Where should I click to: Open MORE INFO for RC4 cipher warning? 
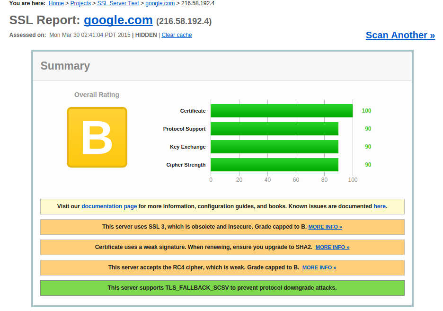click(319, 267)
